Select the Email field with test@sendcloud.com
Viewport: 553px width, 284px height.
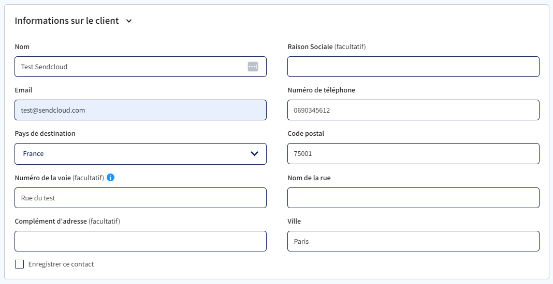140,110
